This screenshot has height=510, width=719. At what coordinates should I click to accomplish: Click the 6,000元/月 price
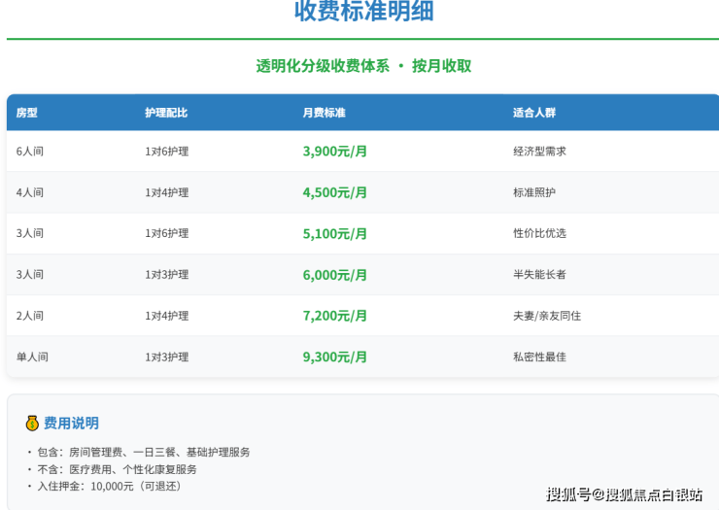335,275
